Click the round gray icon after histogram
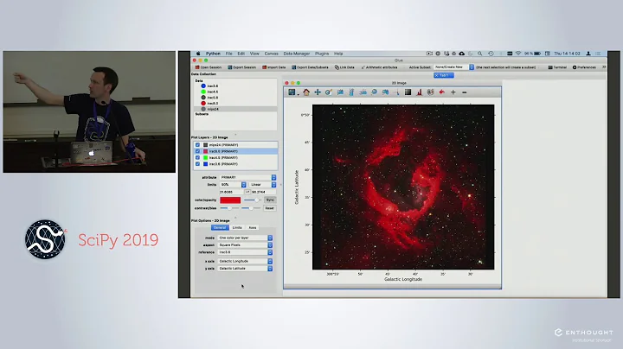 click(430, 92)
